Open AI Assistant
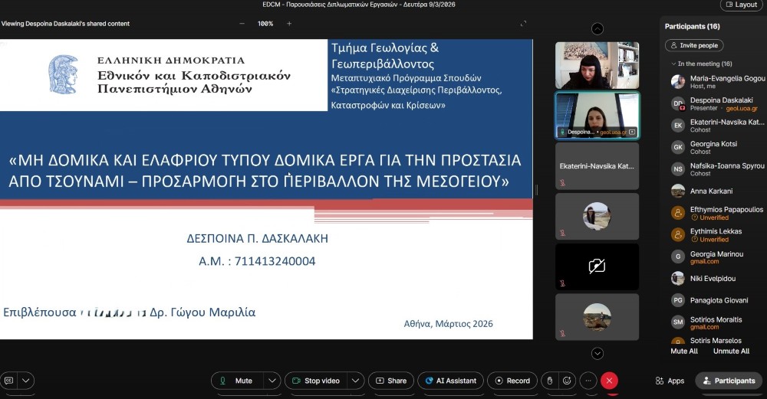Screen dimensions: 767x399 tap(451, 381)
